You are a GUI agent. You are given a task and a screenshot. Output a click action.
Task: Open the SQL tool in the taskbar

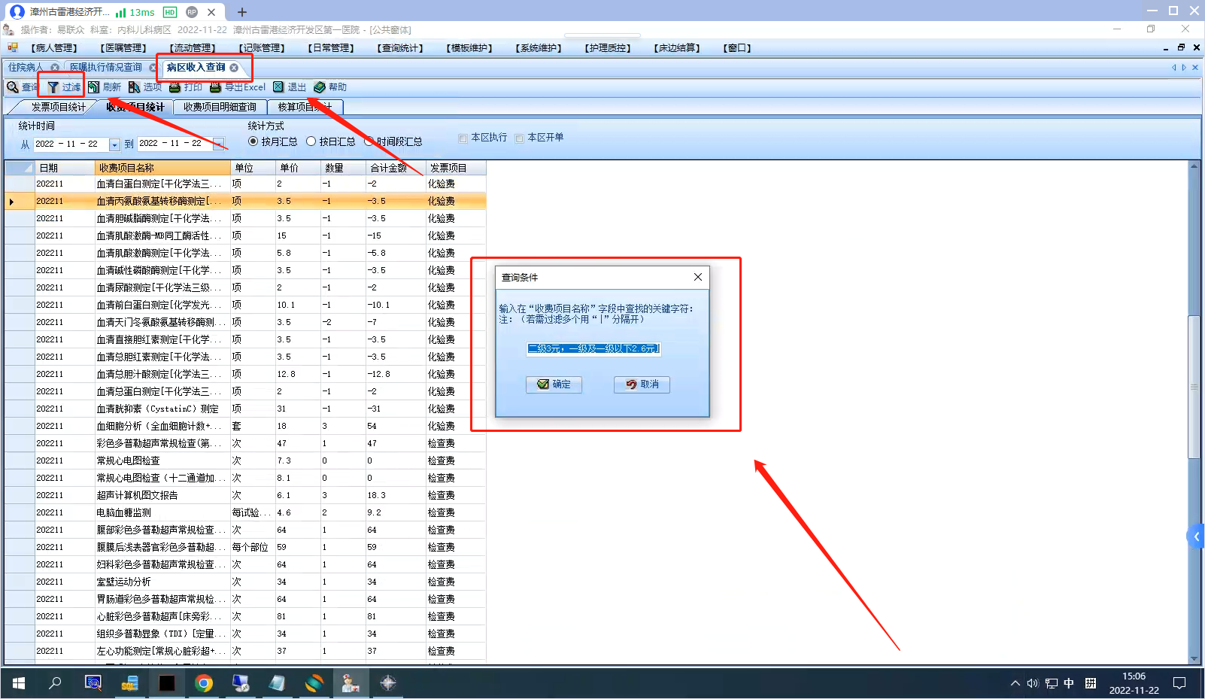click(x=130, y=683)
